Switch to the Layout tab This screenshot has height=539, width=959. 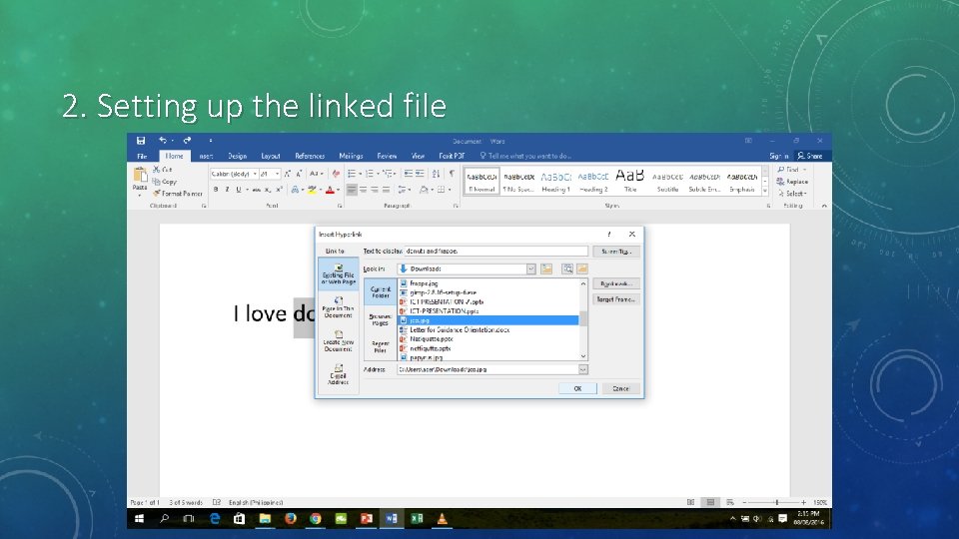pyautogui.click(x=271, y=156)
